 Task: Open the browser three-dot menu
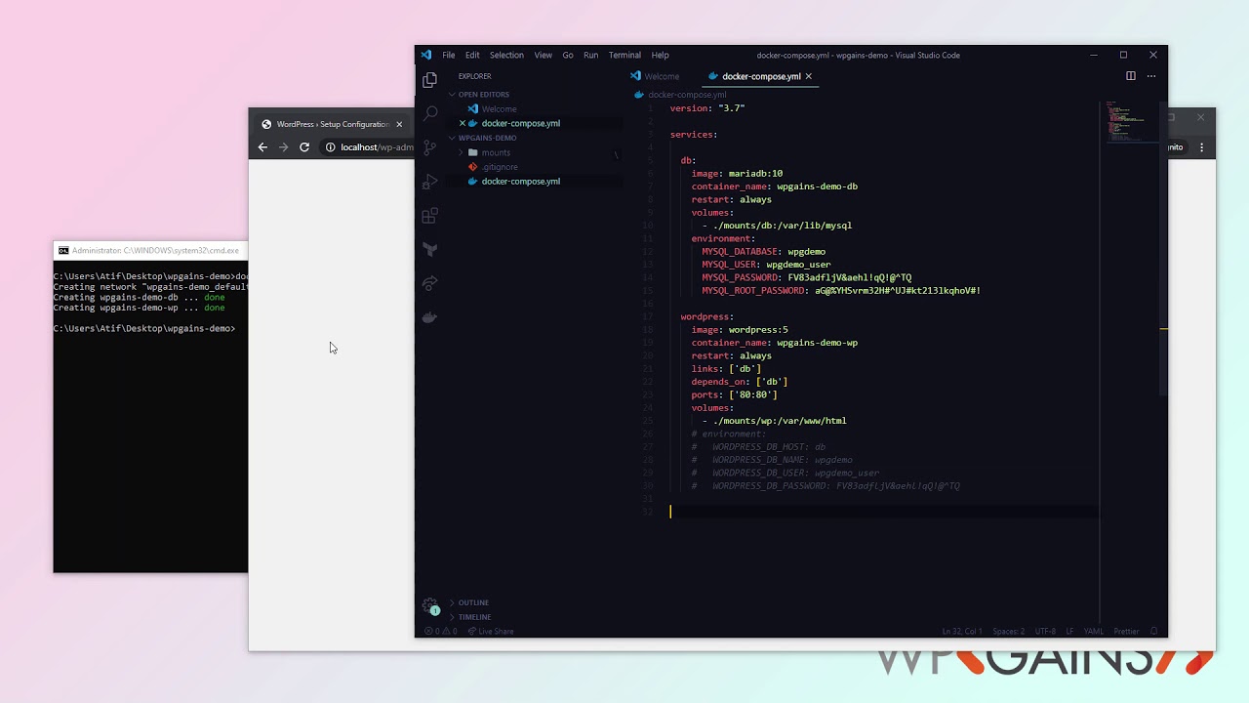pyautogui.click(x=1201, y=147)
